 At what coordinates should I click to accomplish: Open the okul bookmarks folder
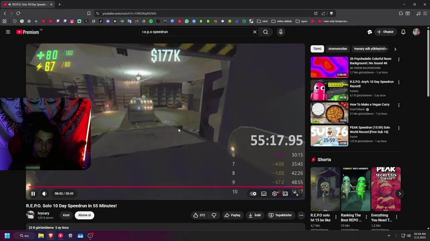tap(262, 21)
